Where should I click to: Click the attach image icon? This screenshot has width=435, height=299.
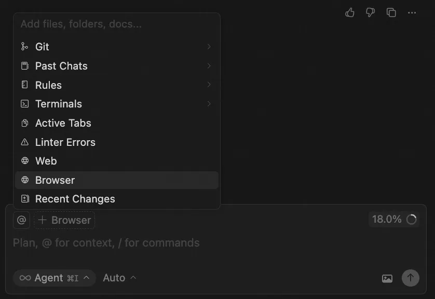[387, 278]
